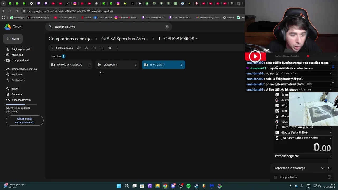Image resolution: width=338 pixels, height=190 pixels.
Task: Select the LIVESPLIT + folder
Action: (x=117, y=65)
